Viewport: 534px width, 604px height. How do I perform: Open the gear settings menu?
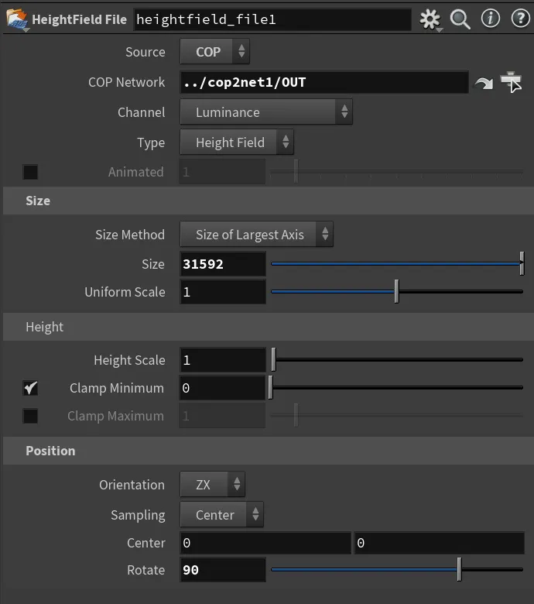click(430, 19)
